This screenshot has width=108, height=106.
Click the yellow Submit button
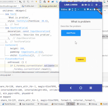(x=81, y=60)
